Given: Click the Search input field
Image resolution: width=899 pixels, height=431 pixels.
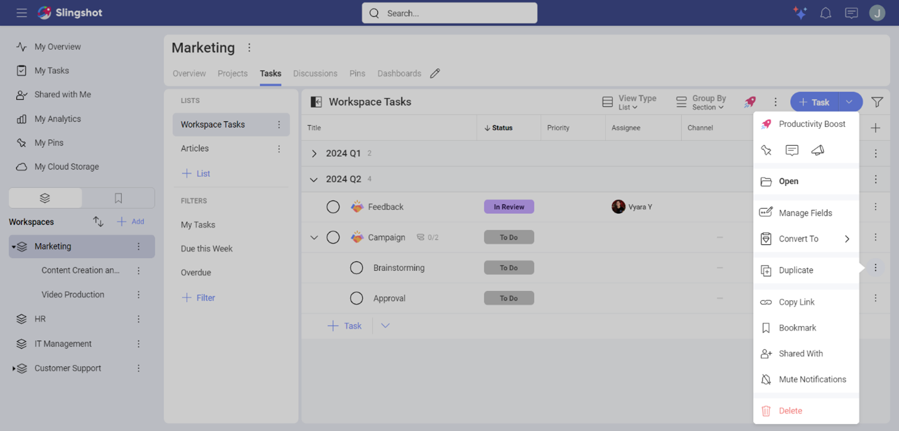Looking at the screenshot, I should coord(449,13).
